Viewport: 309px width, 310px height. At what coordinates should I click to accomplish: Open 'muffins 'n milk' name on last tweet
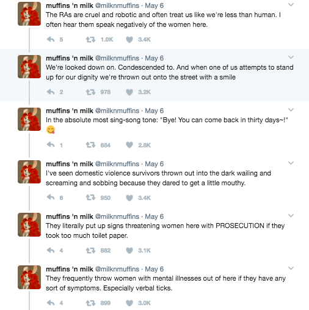(70, 269)
